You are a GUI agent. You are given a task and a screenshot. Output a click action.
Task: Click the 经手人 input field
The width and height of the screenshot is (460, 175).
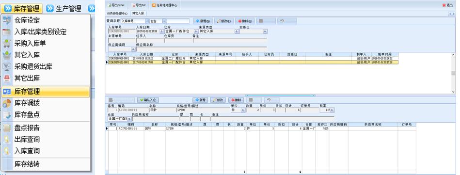[x=150, y=40]
